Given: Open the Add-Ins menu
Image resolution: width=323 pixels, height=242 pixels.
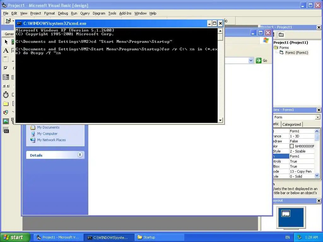Looking at the screenshot, I should point(125,13).
